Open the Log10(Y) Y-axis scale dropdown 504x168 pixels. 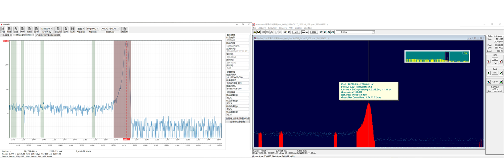click(x=92, y=29)
